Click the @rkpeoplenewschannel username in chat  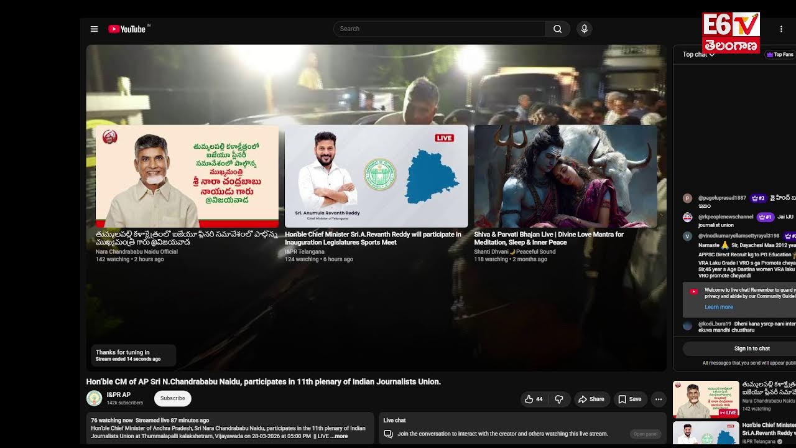726,217
